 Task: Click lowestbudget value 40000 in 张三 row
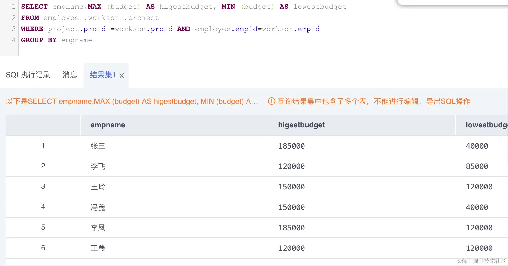click(x=477, y=146)
